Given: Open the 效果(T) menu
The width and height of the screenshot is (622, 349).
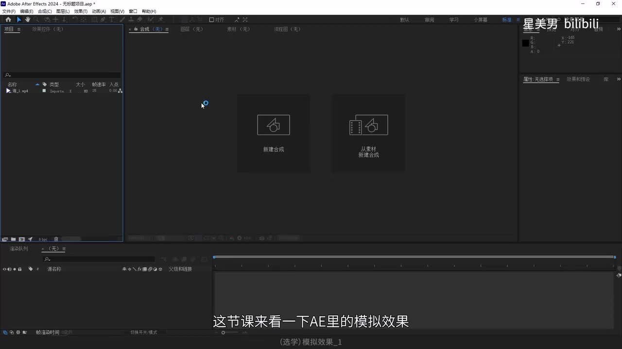Looking at the screenshot, I should (x=81, y=11).
